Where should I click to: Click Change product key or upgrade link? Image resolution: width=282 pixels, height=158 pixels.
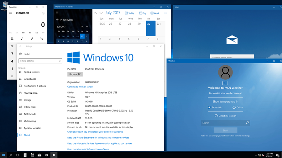point(95,132)
